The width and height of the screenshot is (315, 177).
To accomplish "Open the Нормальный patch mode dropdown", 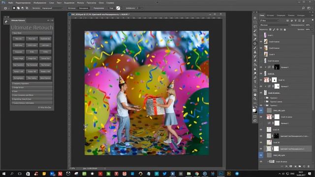I will [x=52, y=8].
